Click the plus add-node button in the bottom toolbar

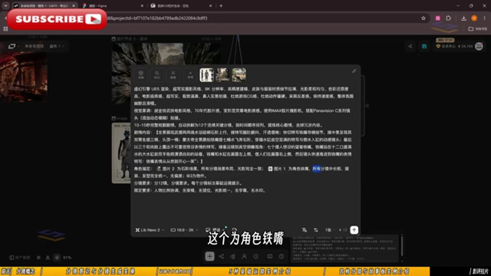210,256
